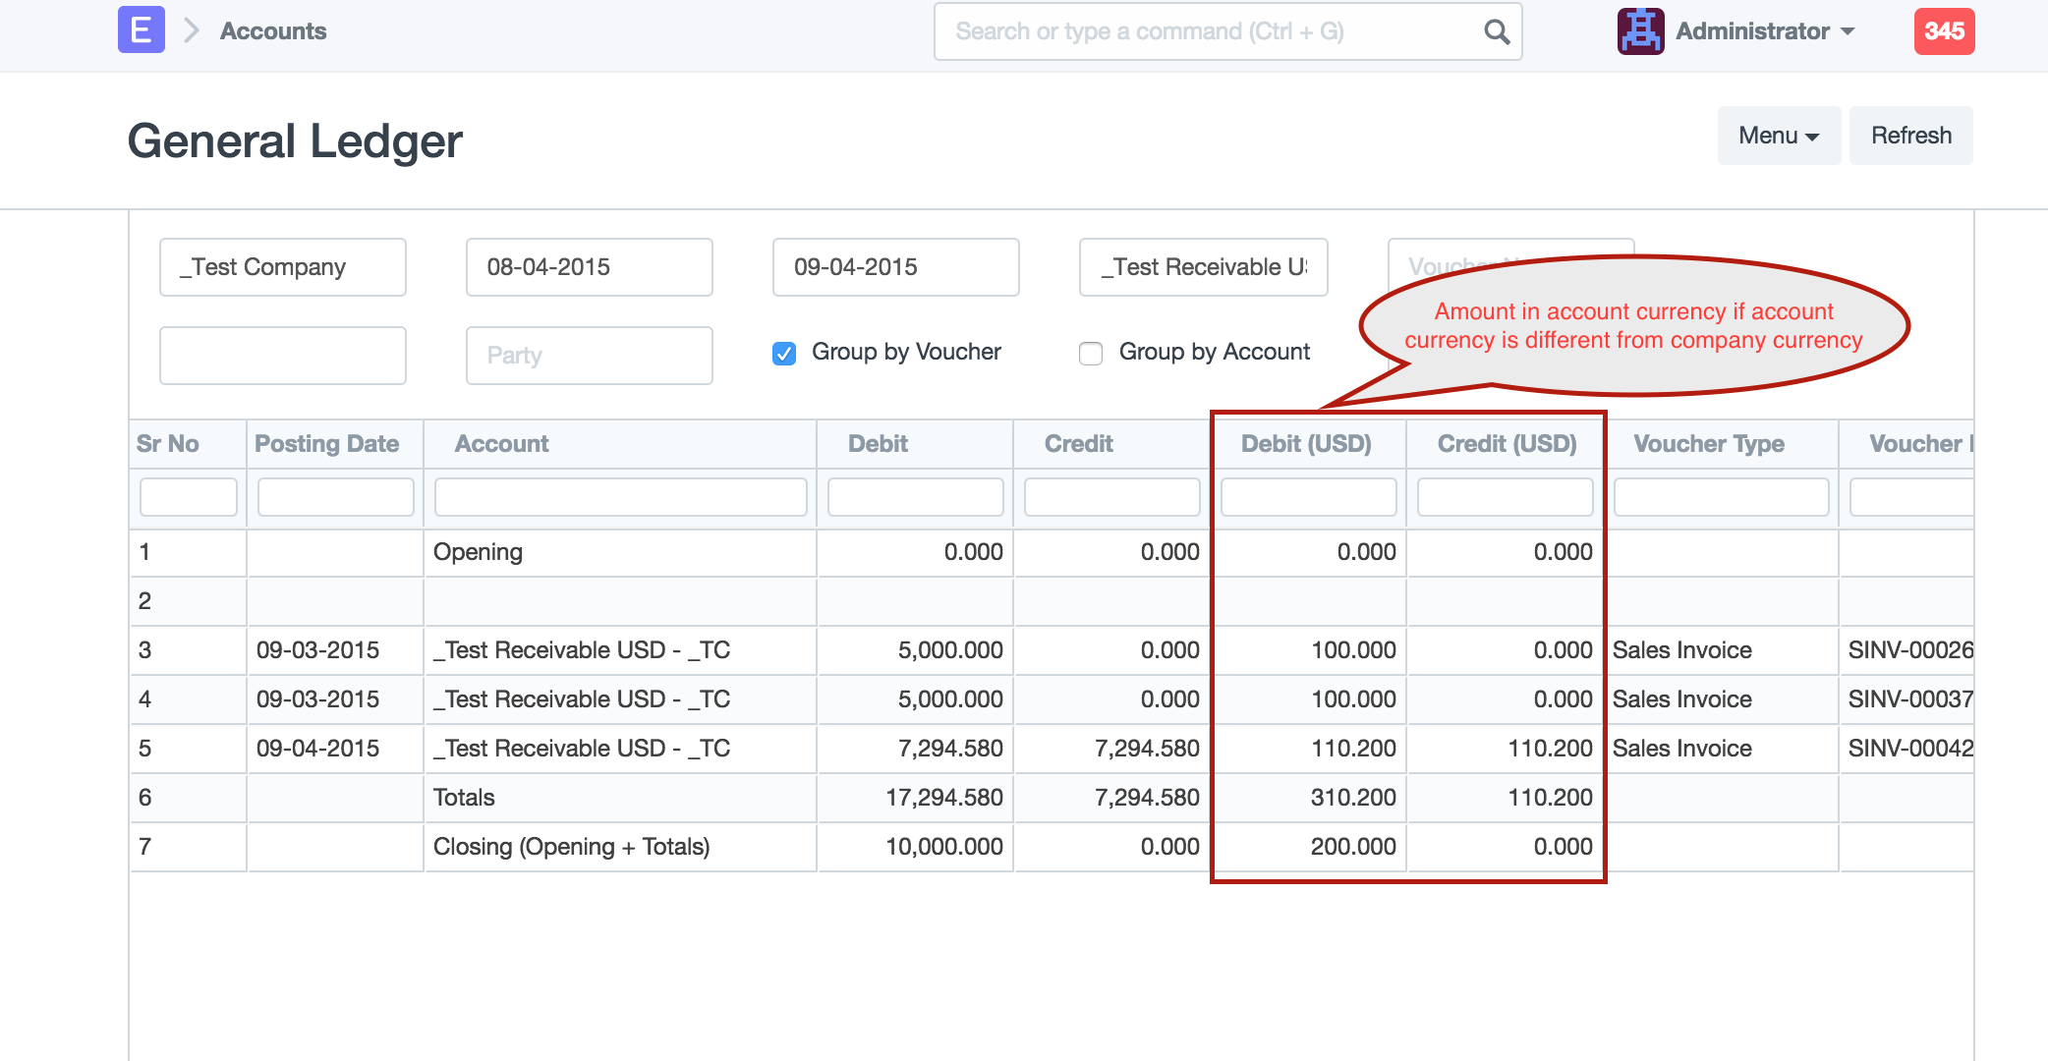Click the search magnifier icon
2048x1061 pixels.
[x=1496, y=31]
